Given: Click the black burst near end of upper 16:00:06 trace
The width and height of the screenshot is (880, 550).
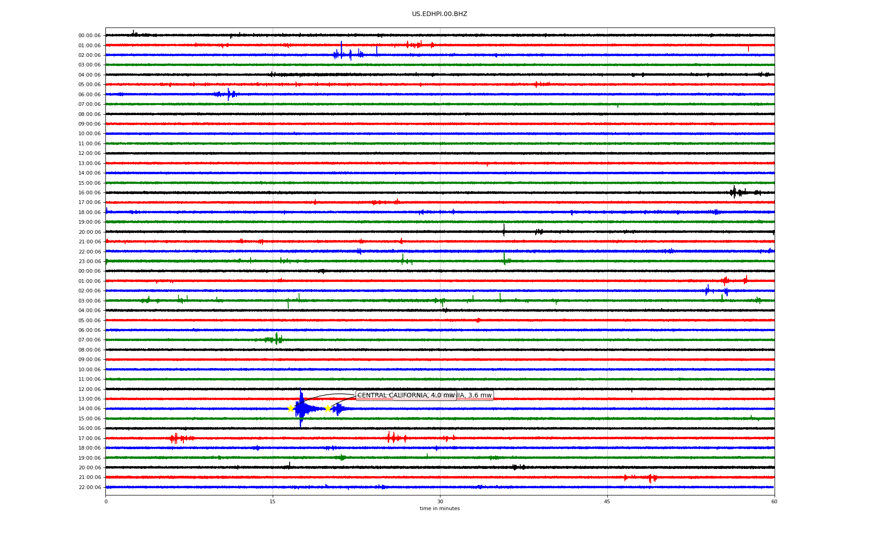Looking at the screenshot, I should tap(735, 192).
